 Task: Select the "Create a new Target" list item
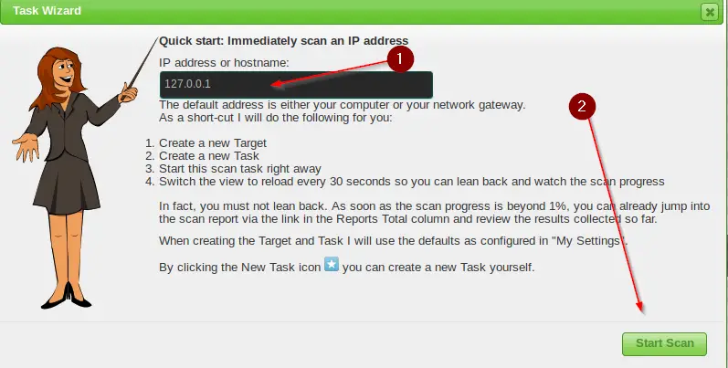213,143
